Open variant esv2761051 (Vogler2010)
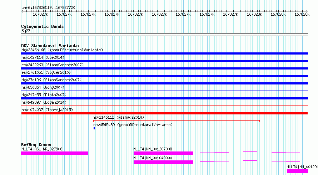The image size is (318, 175). 46,72
